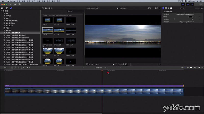204x114 pixels.
Task: Select the YAKFX 动态遮罩效果 category
Action: tap(20, 33)
